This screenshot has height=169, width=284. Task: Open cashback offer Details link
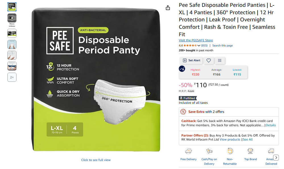coord(271,125)
